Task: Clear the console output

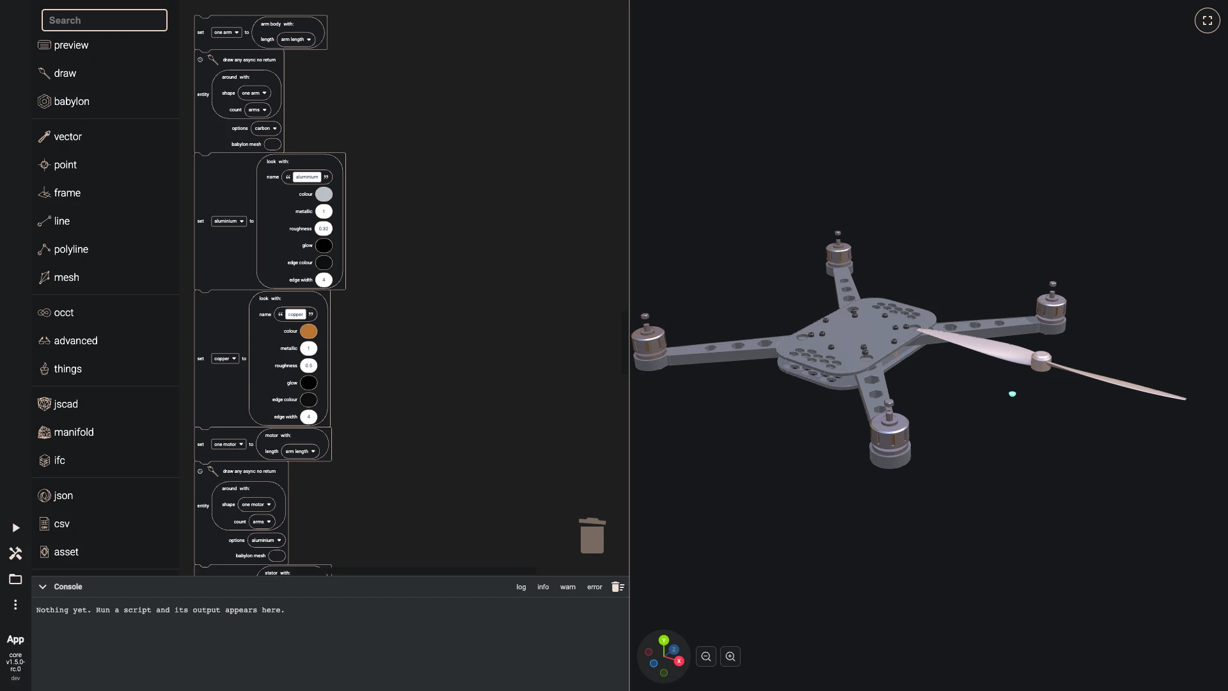Action: (618, 587)
